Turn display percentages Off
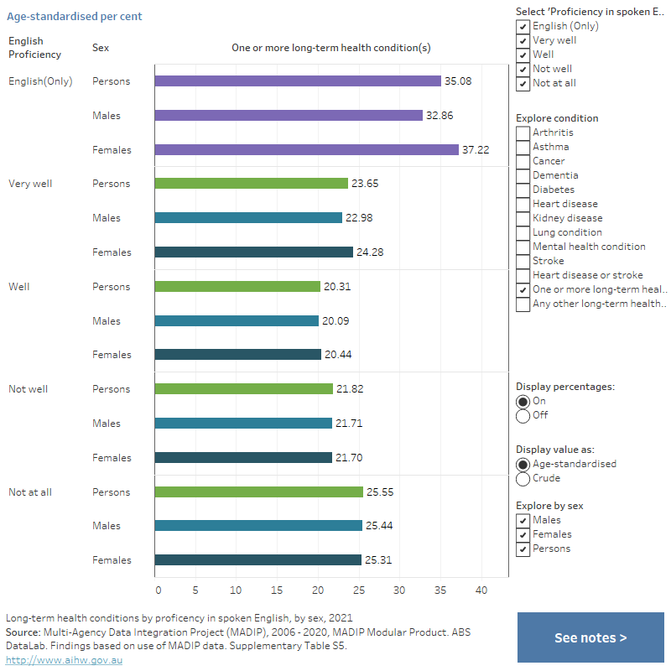The height and width of the screenshot is (671, 671). tap(523, 415)
